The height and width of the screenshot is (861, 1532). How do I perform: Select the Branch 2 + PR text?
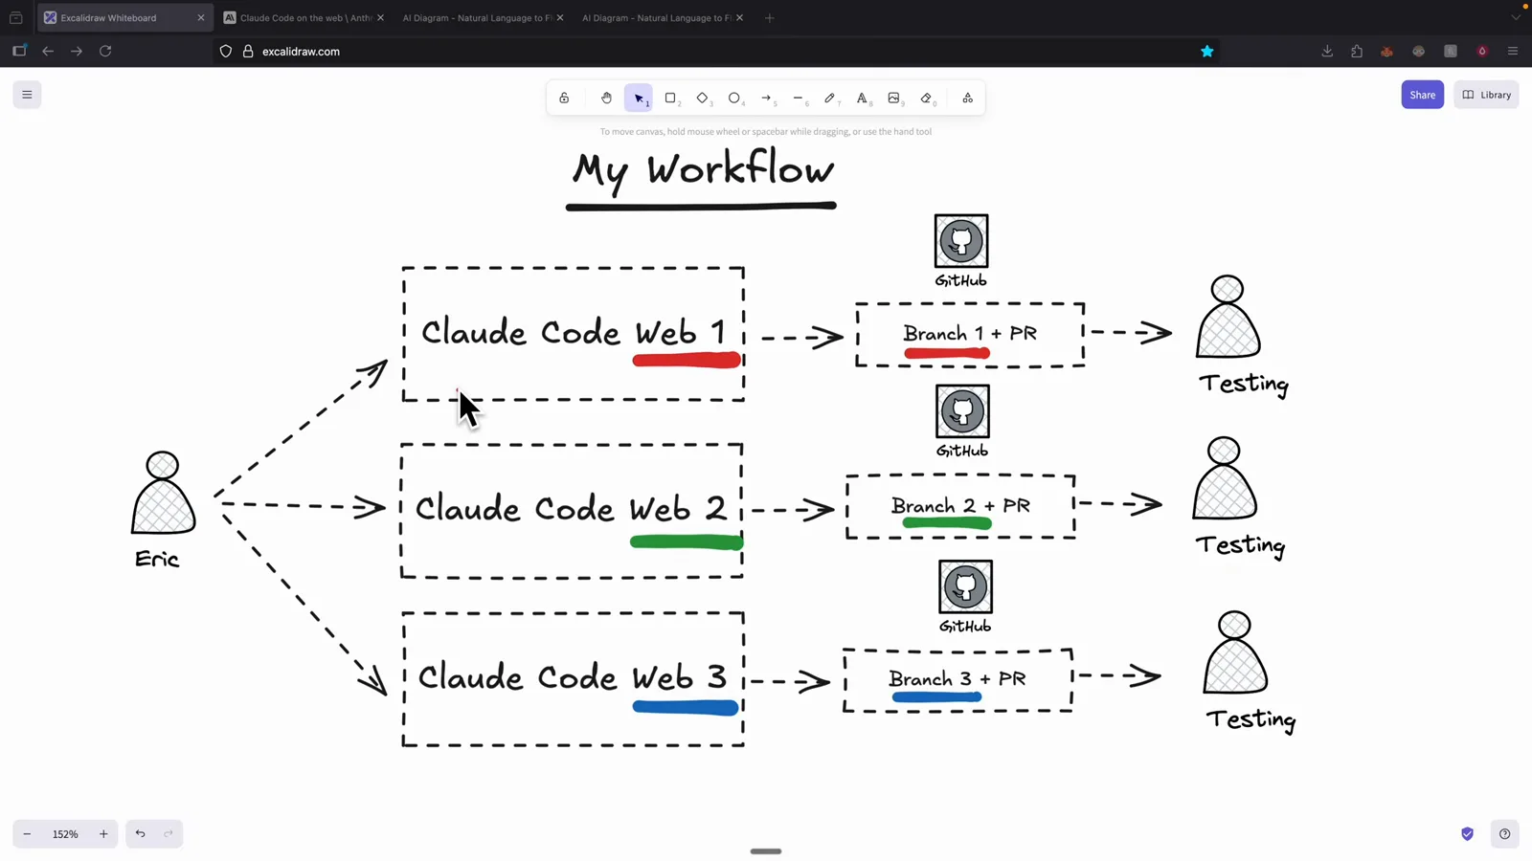click(960, 505)
